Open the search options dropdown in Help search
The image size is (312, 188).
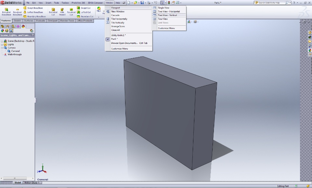click(x=290, y=3)
